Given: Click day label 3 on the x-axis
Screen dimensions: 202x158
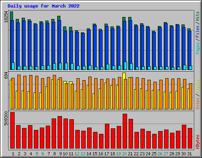Looking at the screenshot, I should pyautogui.click(x=25, y=154).
